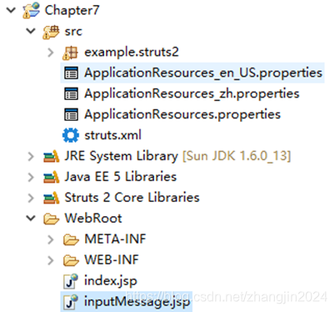This screenshot has height=312, width=335.
Task: Select the WEB-INF folder label
Action: (112, 260)
